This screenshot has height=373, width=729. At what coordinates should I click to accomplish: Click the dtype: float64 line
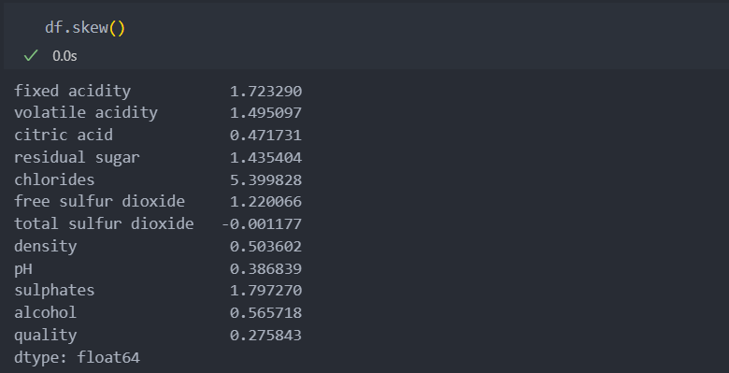(77, 358)
